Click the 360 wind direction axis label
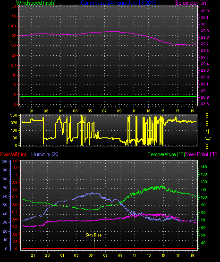This screenshot has width=220, height=262. (x=14, y=115)
